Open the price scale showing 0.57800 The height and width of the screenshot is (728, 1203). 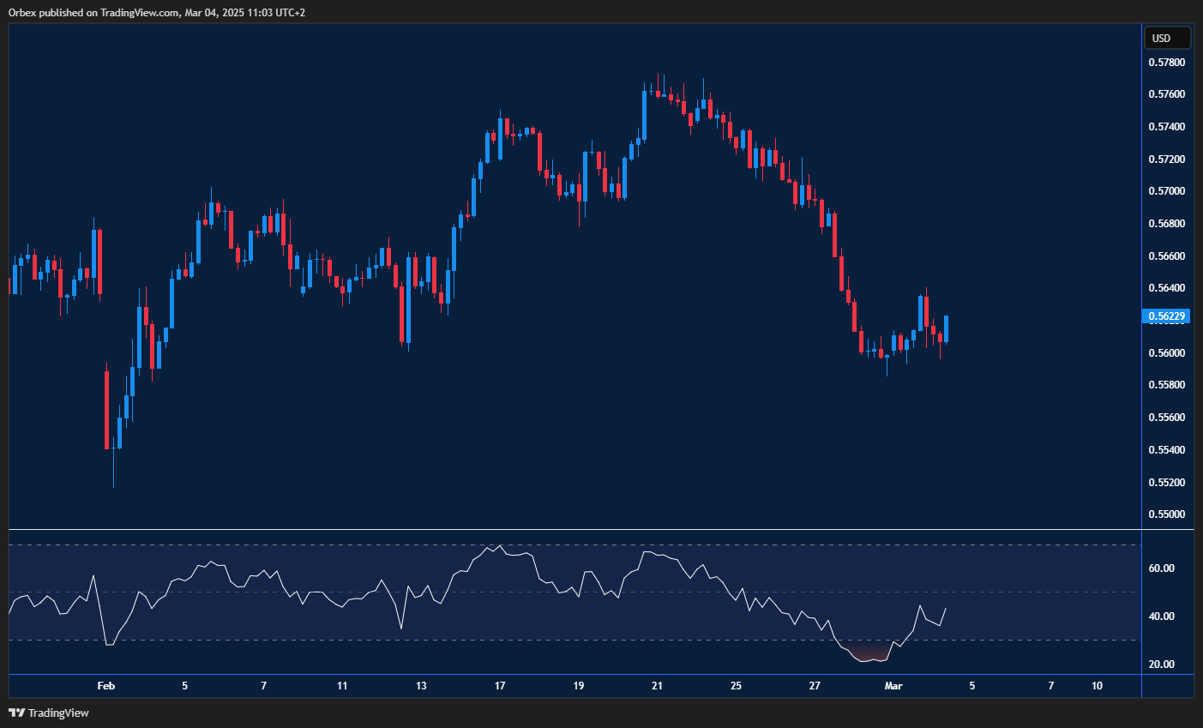click(1166, 62)
